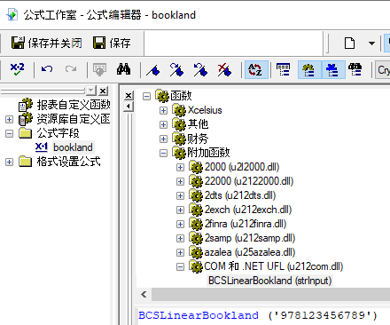Expand 2000 (u2l2000.dll) node
Screen dimensions: 390x325
[180, 167]
